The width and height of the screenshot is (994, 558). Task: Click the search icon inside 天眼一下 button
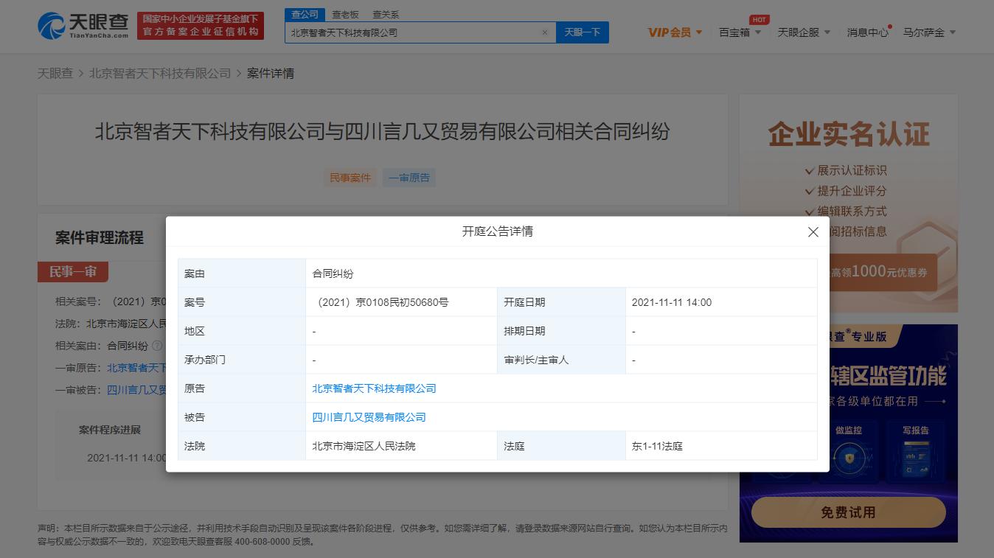tap(565, 32)
